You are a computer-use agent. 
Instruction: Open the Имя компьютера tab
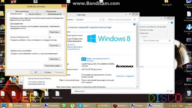tap(22, 11)
